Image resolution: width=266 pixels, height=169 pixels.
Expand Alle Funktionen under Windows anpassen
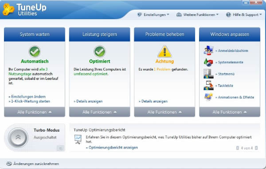tap(230, 112)
